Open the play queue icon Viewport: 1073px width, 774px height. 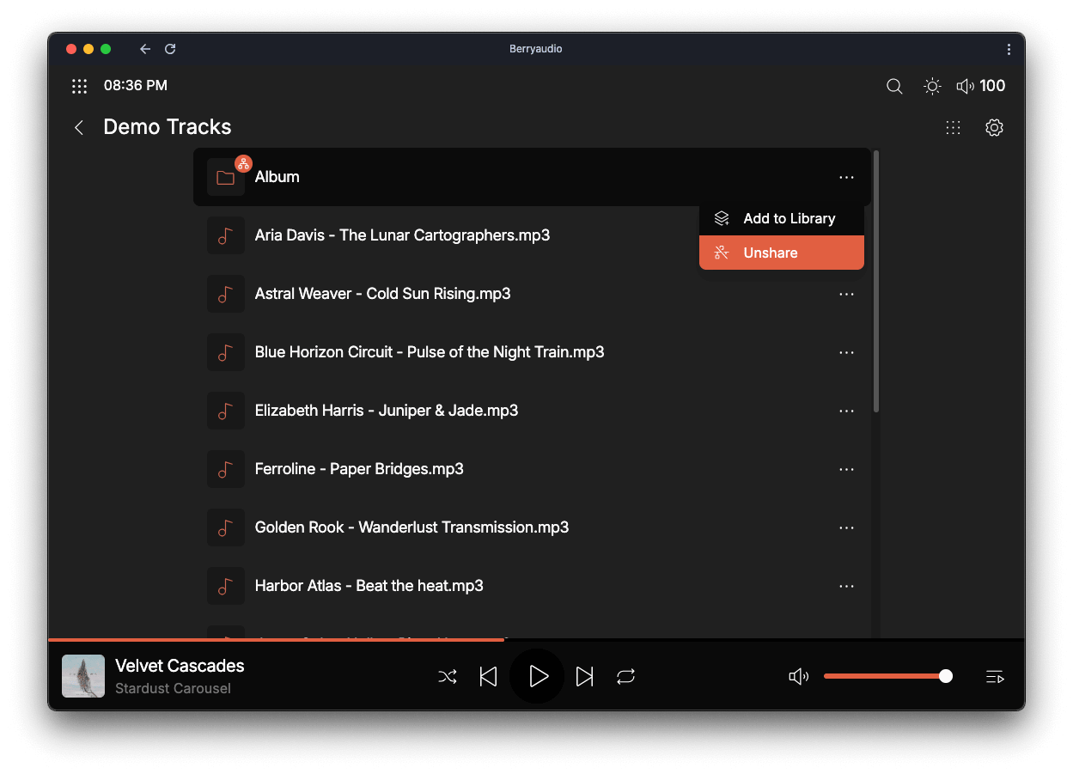995,677
